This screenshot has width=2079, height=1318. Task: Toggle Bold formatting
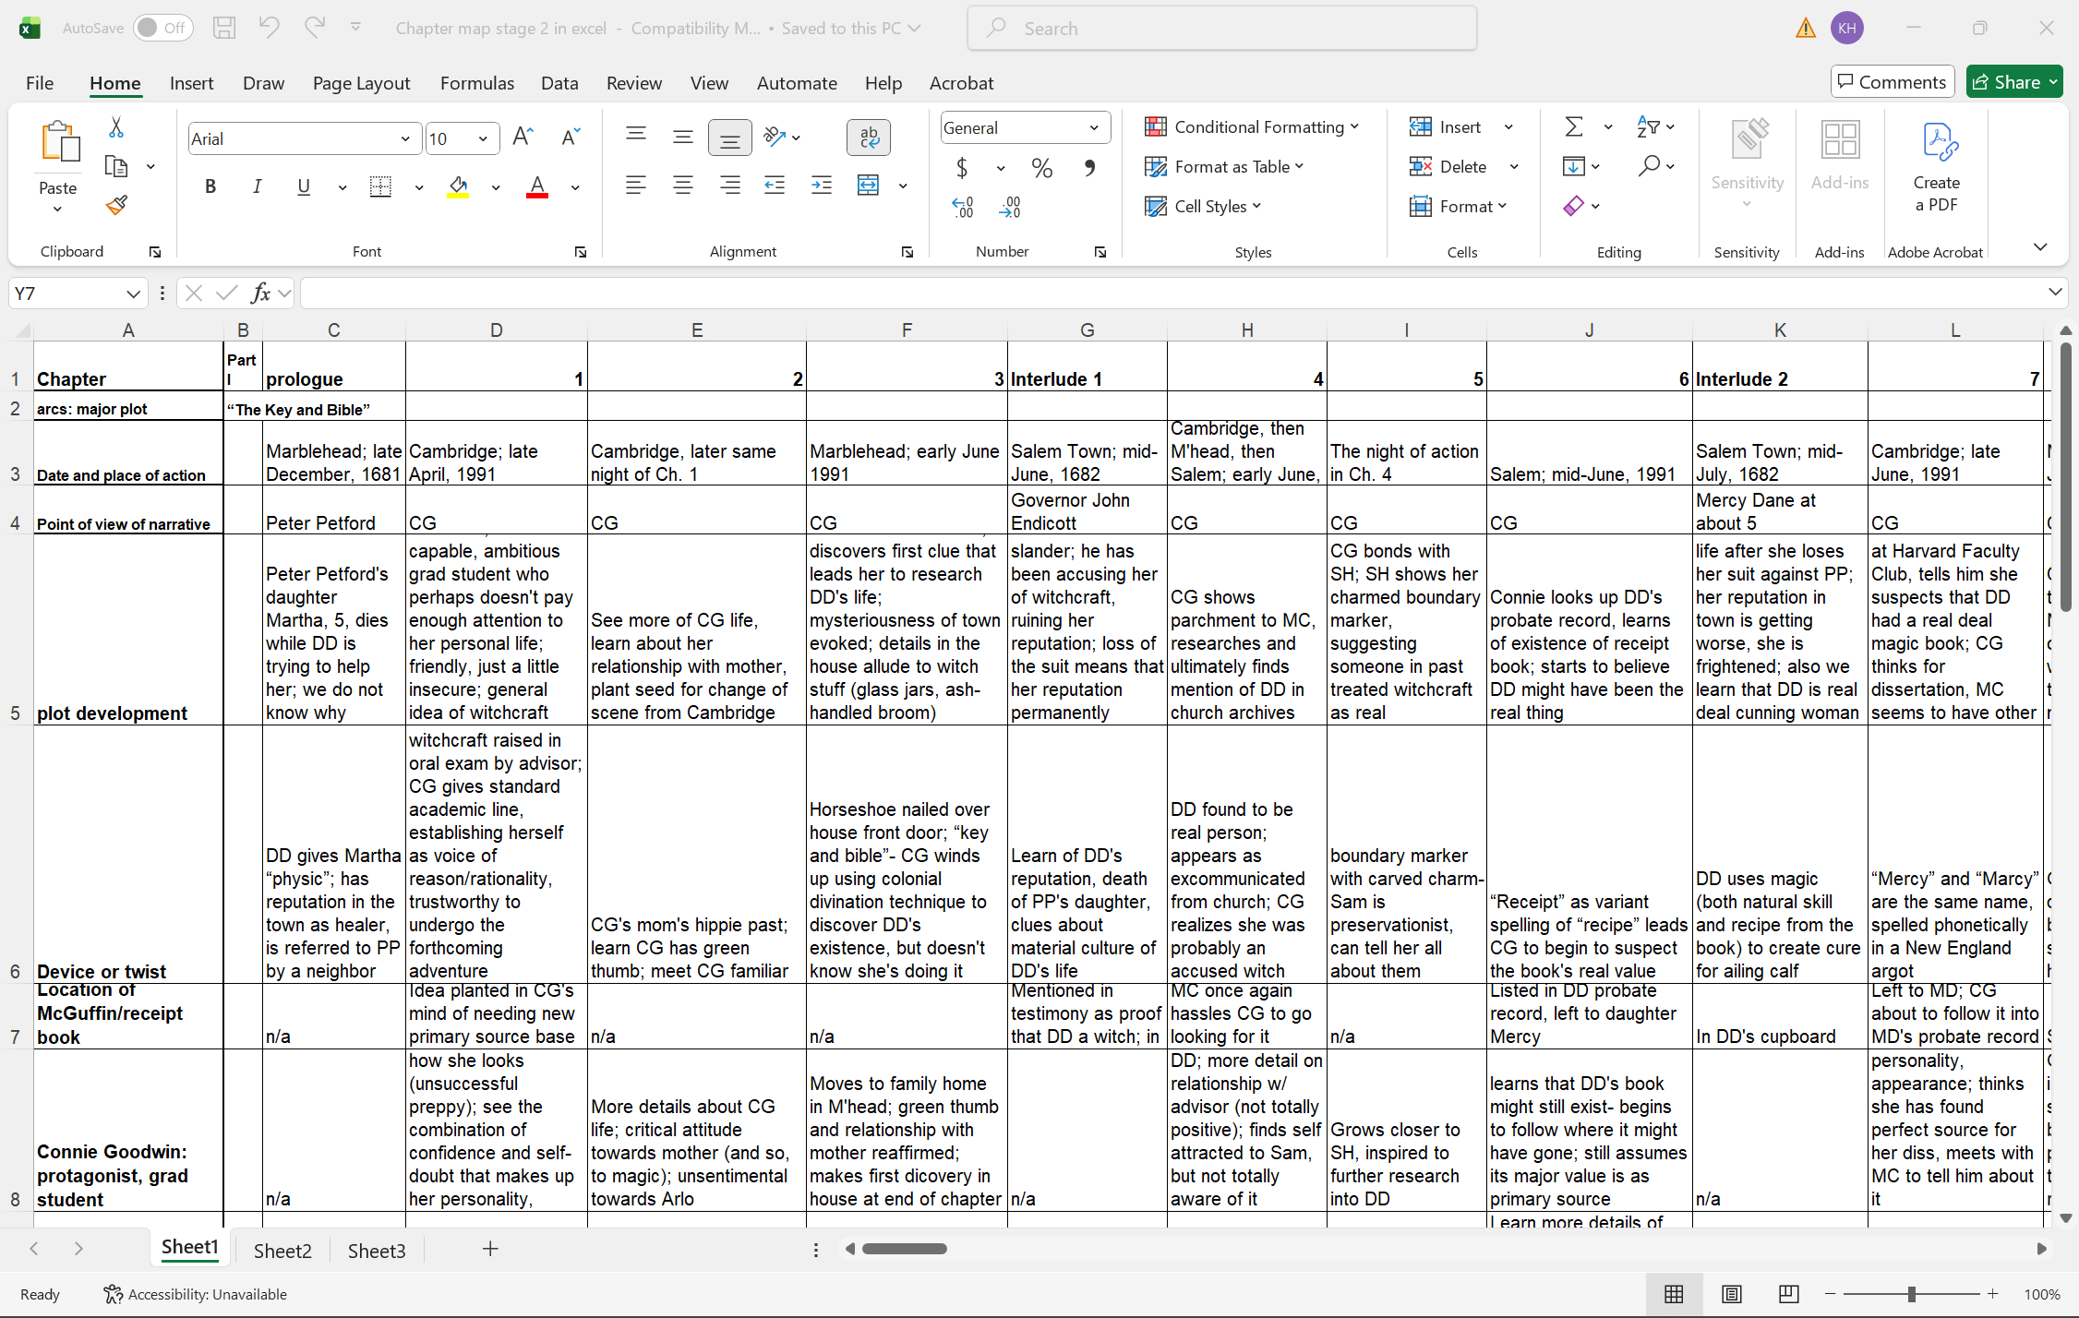[x=210, y=186]
